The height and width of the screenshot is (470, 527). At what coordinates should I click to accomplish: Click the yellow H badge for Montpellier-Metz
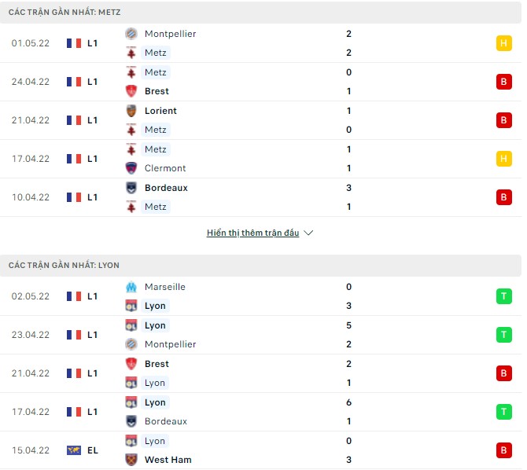(503, 43)
